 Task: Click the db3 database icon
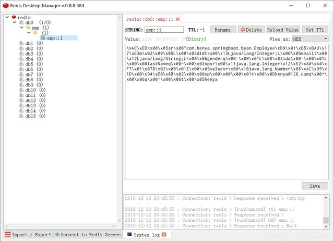coord(21,54)
